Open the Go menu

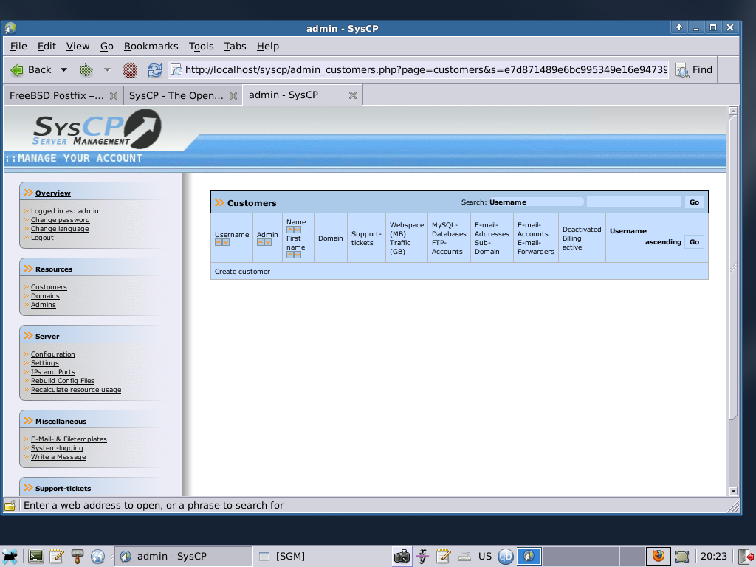(x=106, y=47)
